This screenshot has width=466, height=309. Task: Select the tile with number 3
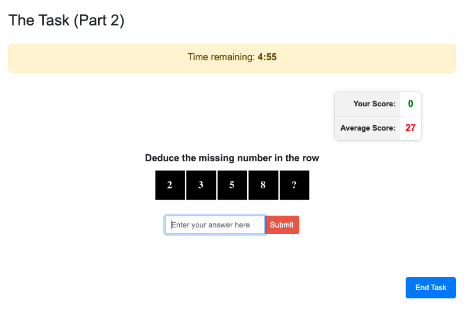201,185
